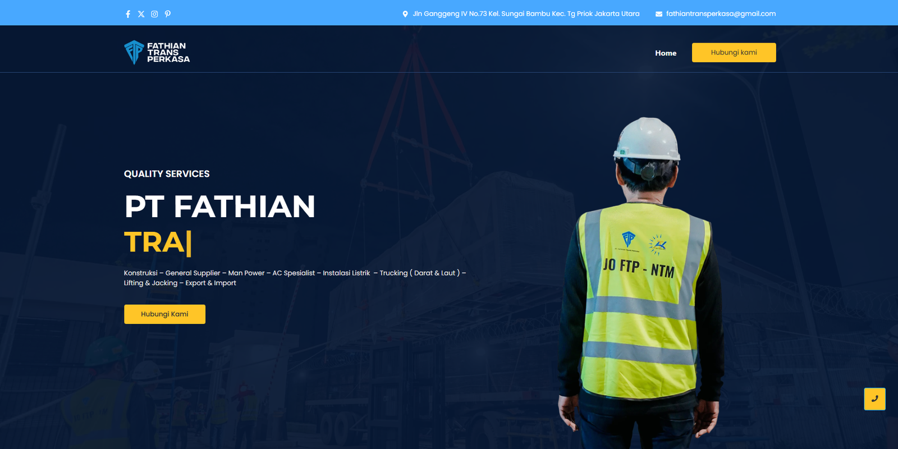The image size is (898, 449).
Task: Click the Konstruksi services description text
Action: [294, 278]
